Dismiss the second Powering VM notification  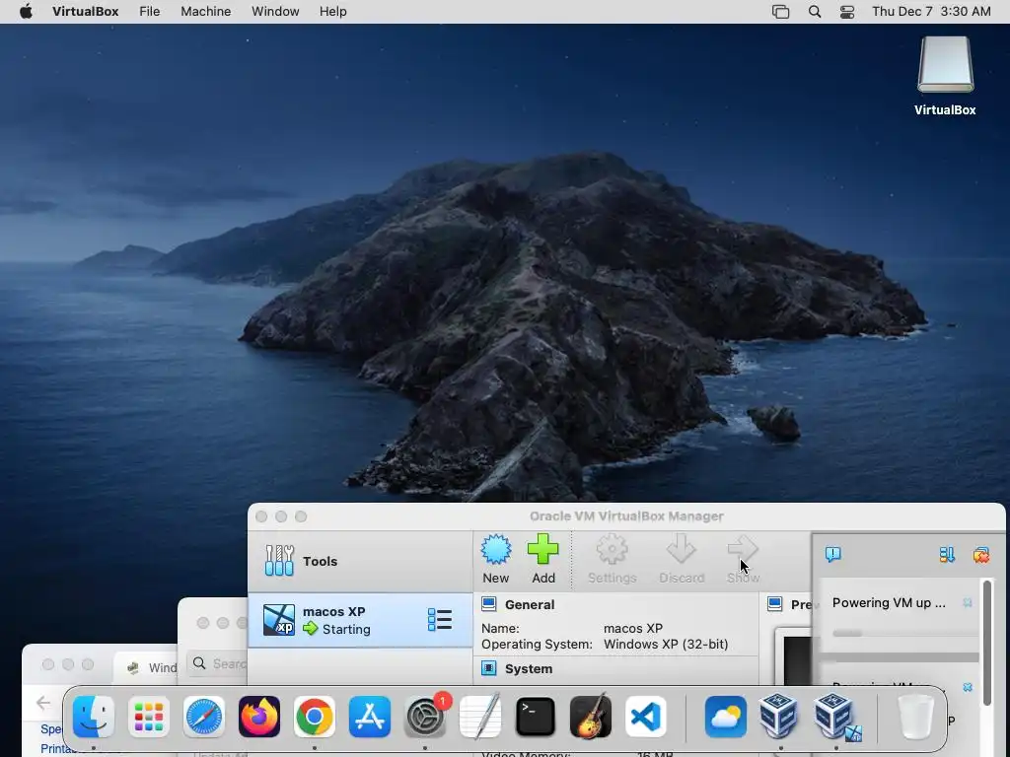(x=968, y=687)
